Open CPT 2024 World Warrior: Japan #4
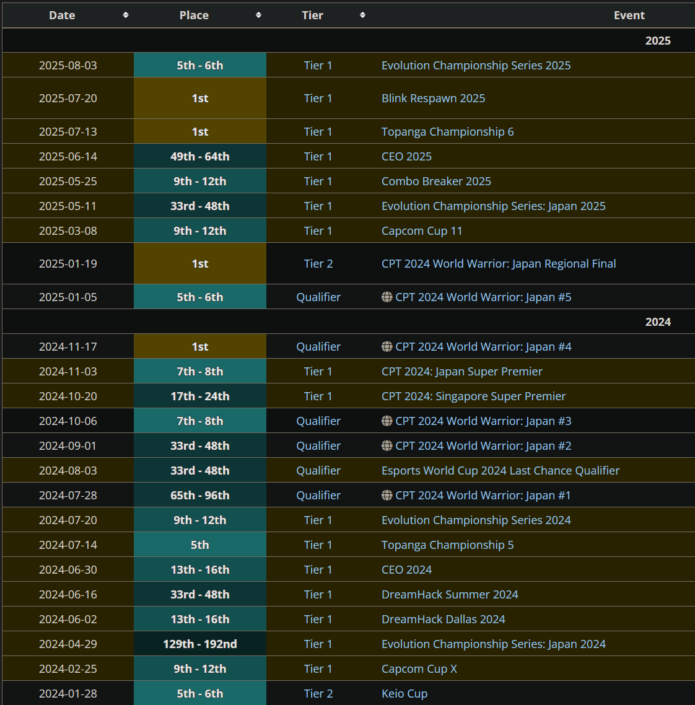Image resolution: width=695 pixels, height=705 pixels. 483,347
